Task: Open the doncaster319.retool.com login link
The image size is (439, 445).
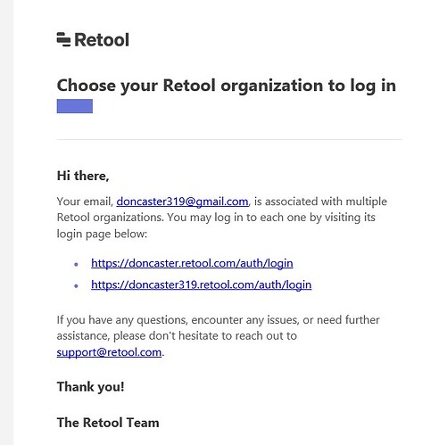Action: pos(202,284)
